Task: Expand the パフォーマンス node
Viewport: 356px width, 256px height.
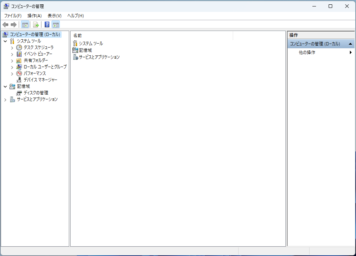Action: 12,74
